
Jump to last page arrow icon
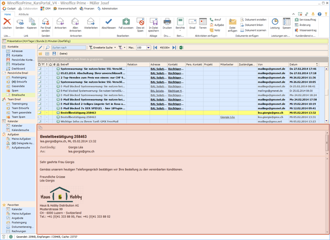174,47
